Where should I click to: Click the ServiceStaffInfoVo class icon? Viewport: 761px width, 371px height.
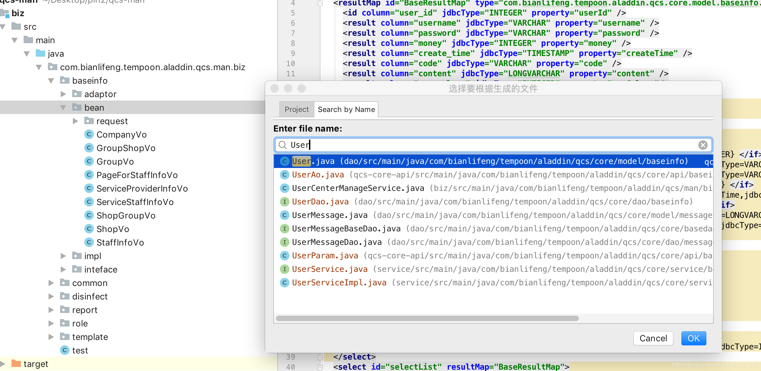click(89, 202)
